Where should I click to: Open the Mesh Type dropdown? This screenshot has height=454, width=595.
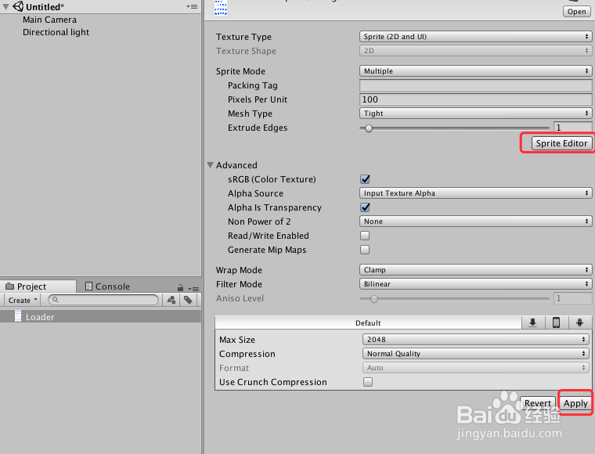(x=475, y=113)
